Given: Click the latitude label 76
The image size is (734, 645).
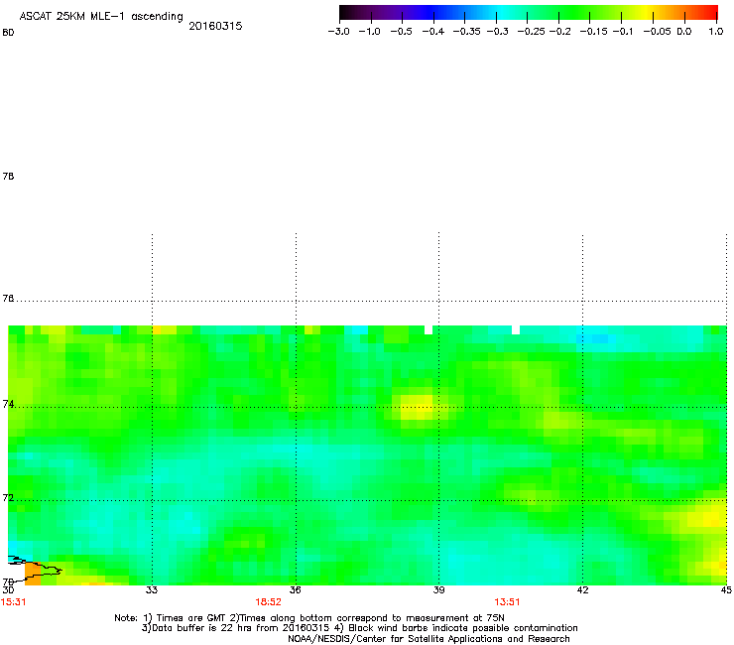Looking at the screenshot, I should coord(8,298).
